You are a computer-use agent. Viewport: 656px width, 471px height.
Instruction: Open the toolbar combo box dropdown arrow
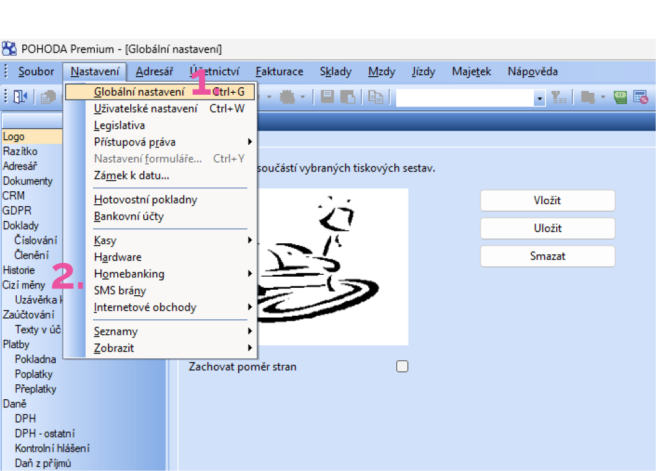tap(539, 98)
